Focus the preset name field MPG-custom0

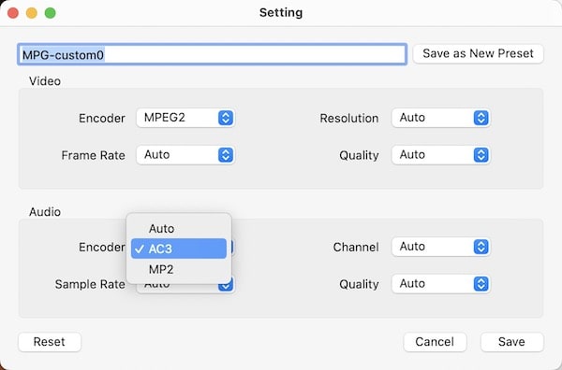(212, 54)
